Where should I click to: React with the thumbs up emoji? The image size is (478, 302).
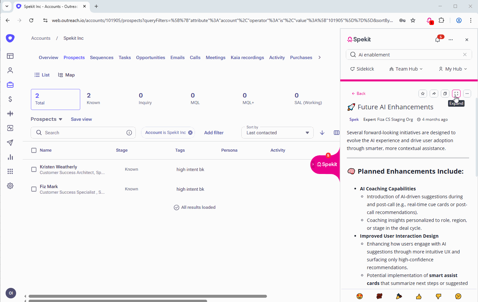click(418, 296)
